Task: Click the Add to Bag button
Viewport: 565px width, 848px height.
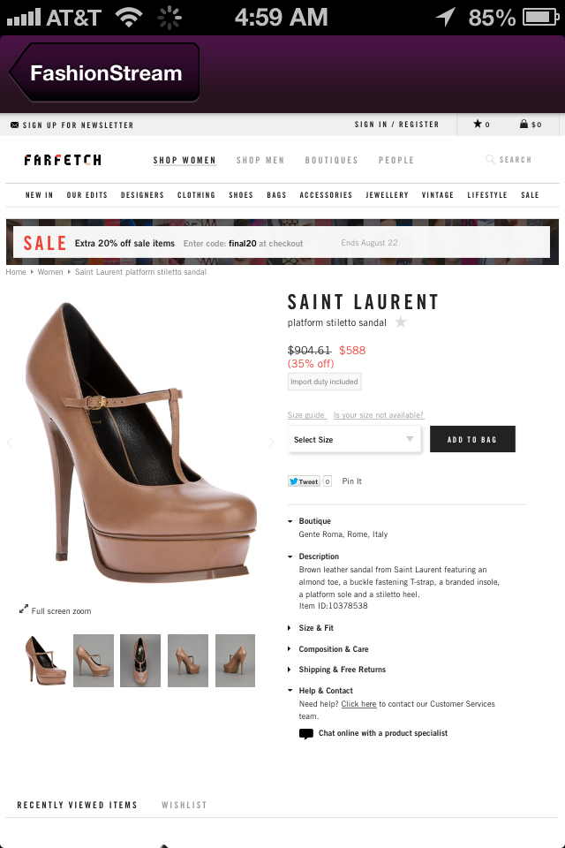Action: tap(472, 439)
